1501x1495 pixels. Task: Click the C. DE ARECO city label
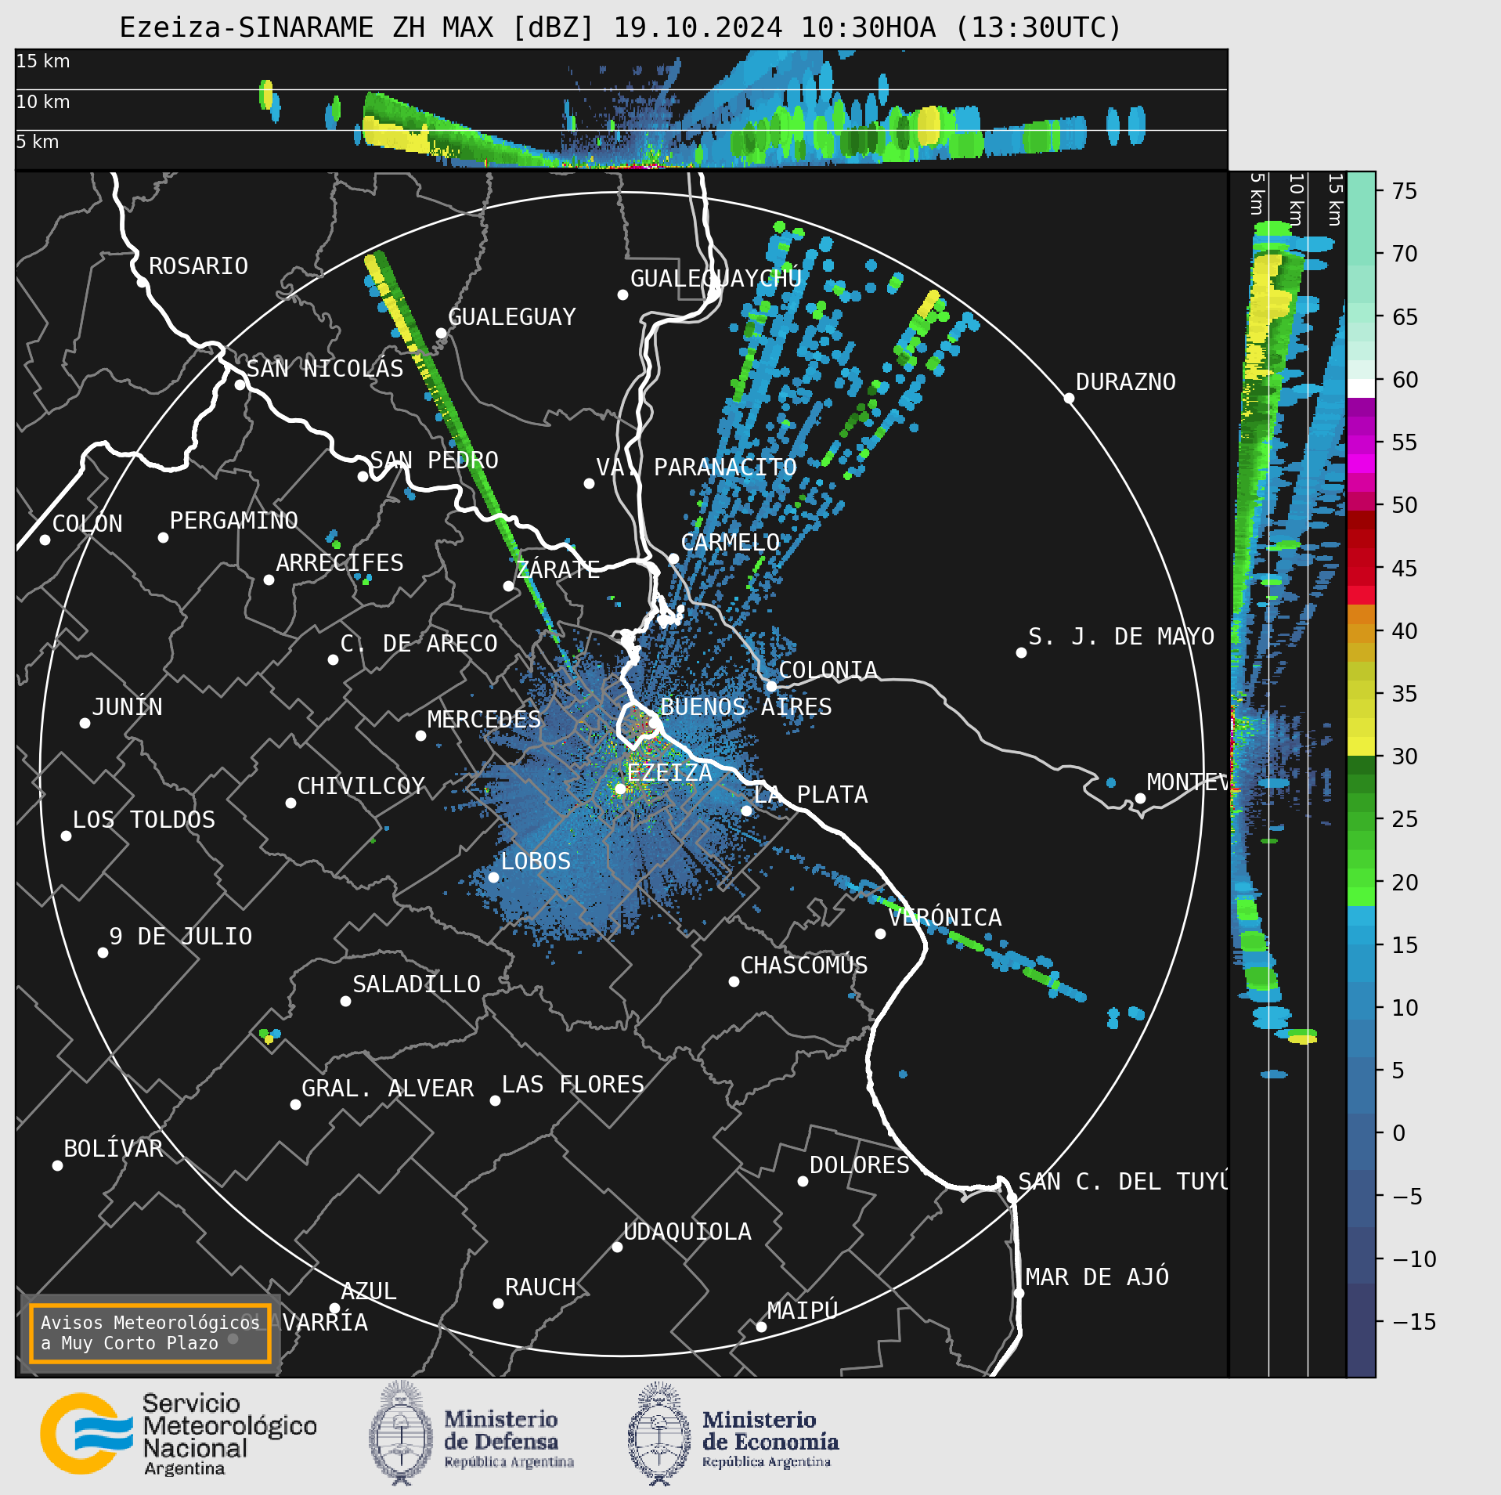(419, 644)
